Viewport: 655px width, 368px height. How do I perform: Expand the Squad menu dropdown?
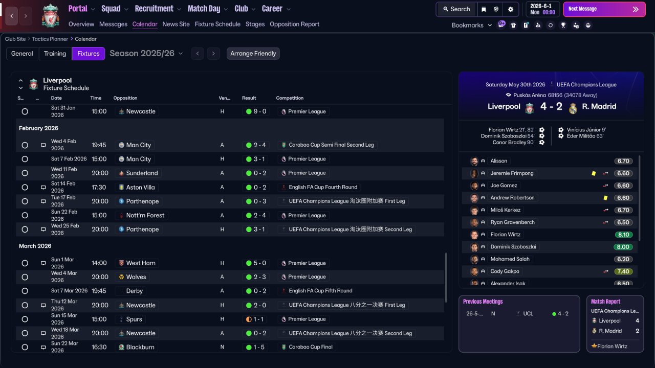pyautogui.click(x=125, y=9)
